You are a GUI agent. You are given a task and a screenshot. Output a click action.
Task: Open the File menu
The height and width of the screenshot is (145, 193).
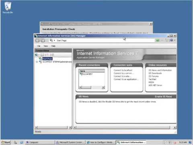coord(39,46)
